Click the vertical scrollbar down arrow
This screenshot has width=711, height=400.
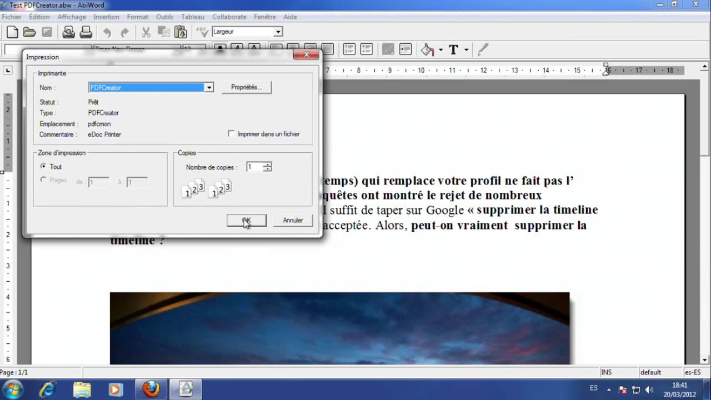[x=705, y=359]
